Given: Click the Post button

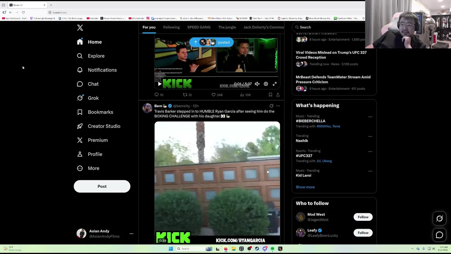Looking at the screenshot, I should 102,186.
